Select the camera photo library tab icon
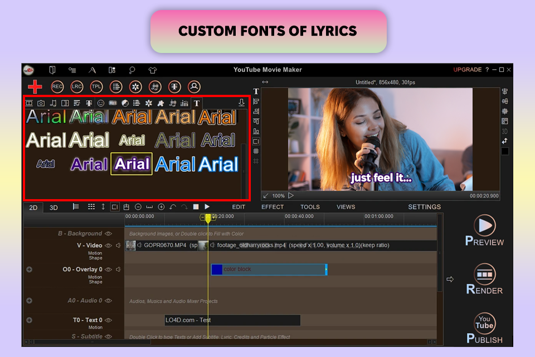The height and width of the screenshot is (357, 535). tap(41, 103)
